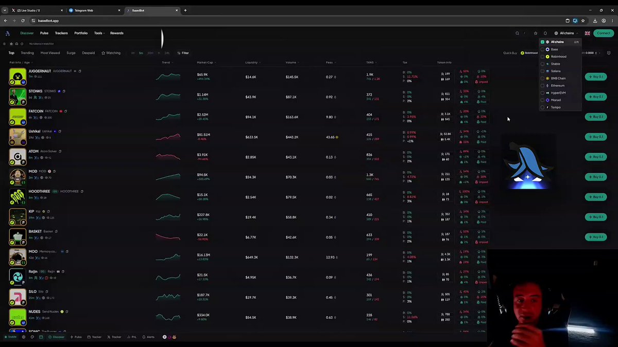Click the UK flag language icon
This screenshot has width=618, height=347.
click(x=587, y=33)
